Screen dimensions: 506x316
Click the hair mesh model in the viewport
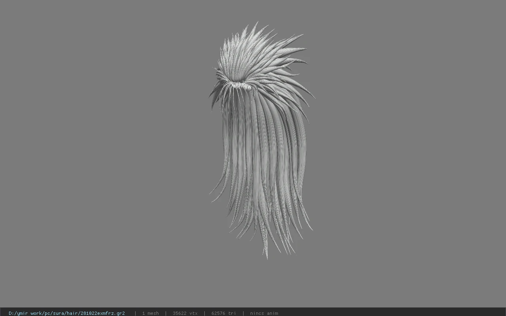pyautogui.click(x=262, y=140)
